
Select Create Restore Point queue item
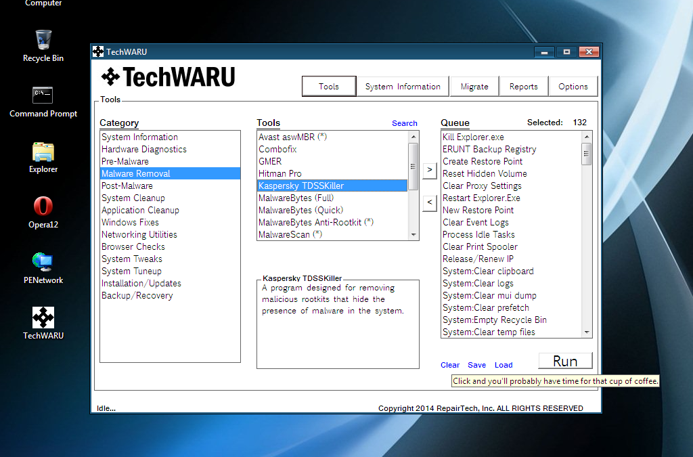click(x=512, y=161)
